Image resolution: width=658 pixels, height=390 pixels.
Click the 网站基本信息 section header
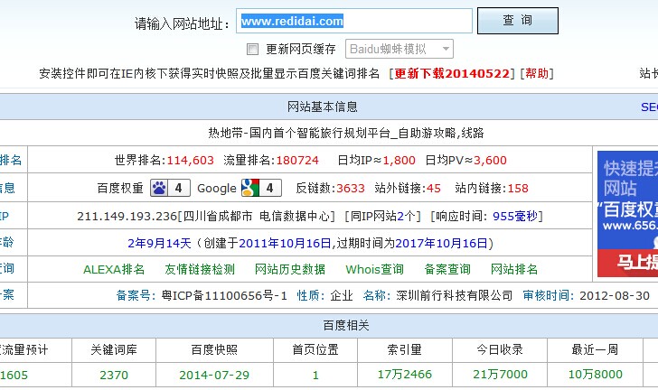323,107
